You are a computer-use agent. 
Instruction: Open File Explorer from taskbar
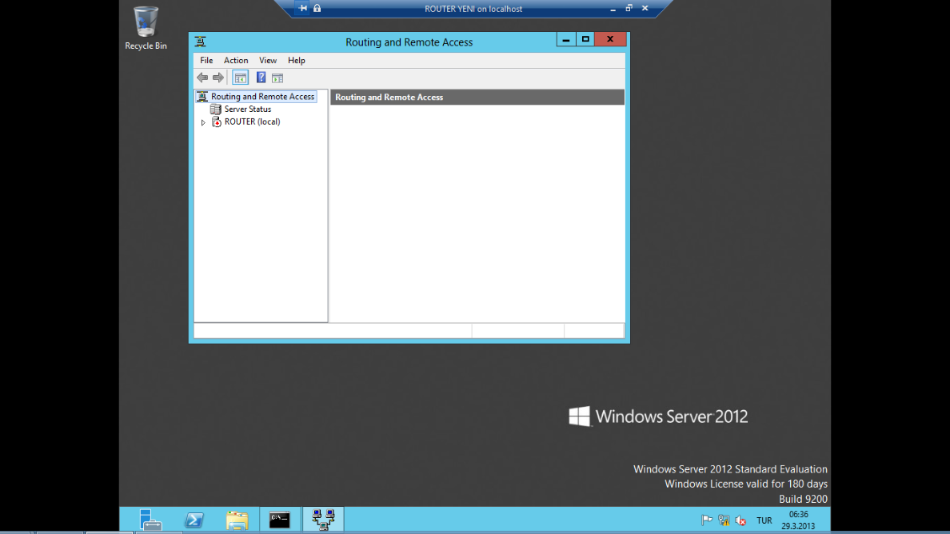237,520
